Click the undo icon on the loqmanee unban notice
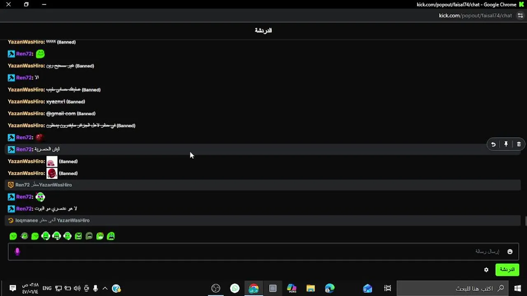The height and width of the screenshot is (296, 527). coord(11,220)
